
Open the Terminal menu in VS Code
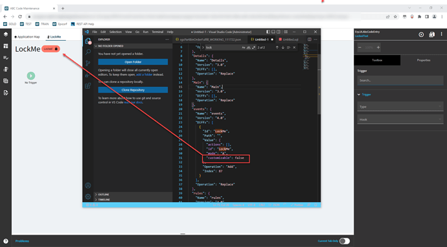pos(157,32)
